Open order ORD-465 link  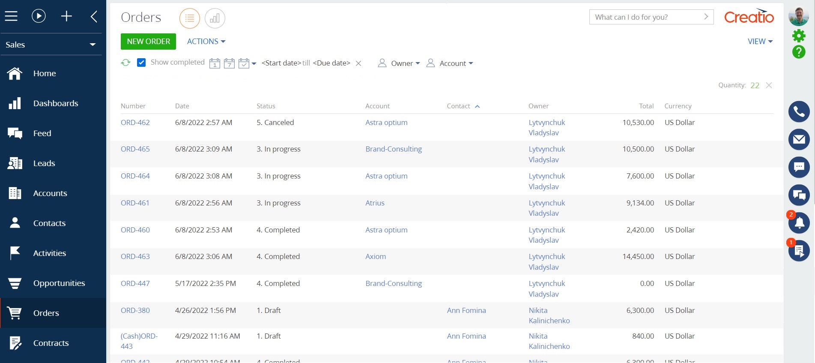pos(135,149)
